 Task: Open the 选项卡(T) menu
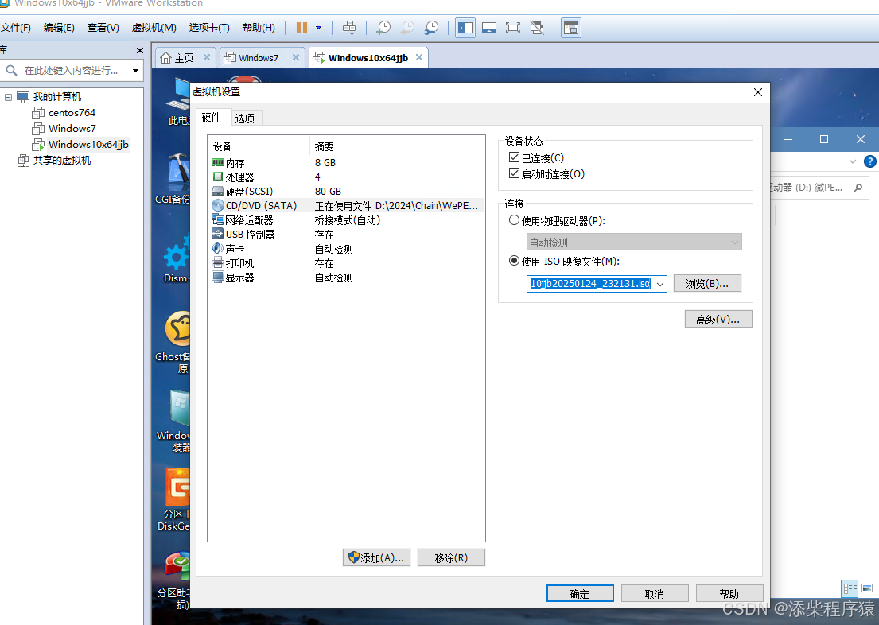pos(209,28)
